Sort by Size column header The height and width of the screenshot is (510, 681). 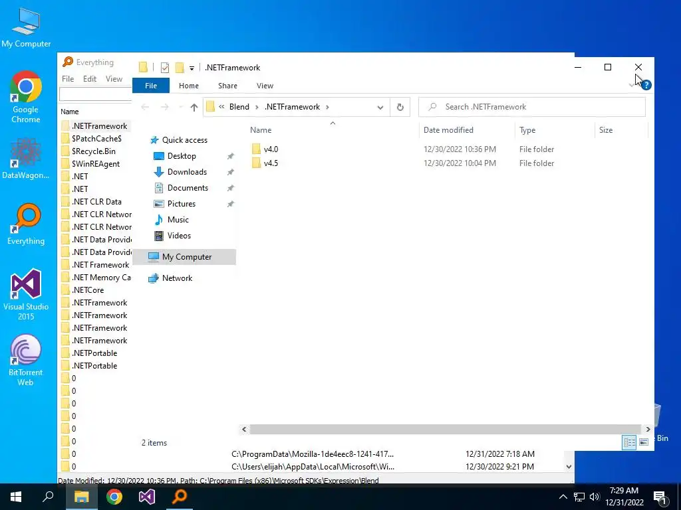[605, 130]
